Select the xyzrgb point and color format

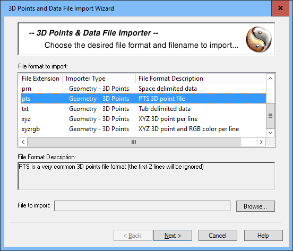click(143, 129)
